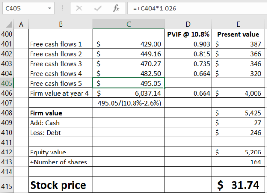Click the fill handle of cell C405
This screenshot has height=193, width=267.
(x=164, y=88)
